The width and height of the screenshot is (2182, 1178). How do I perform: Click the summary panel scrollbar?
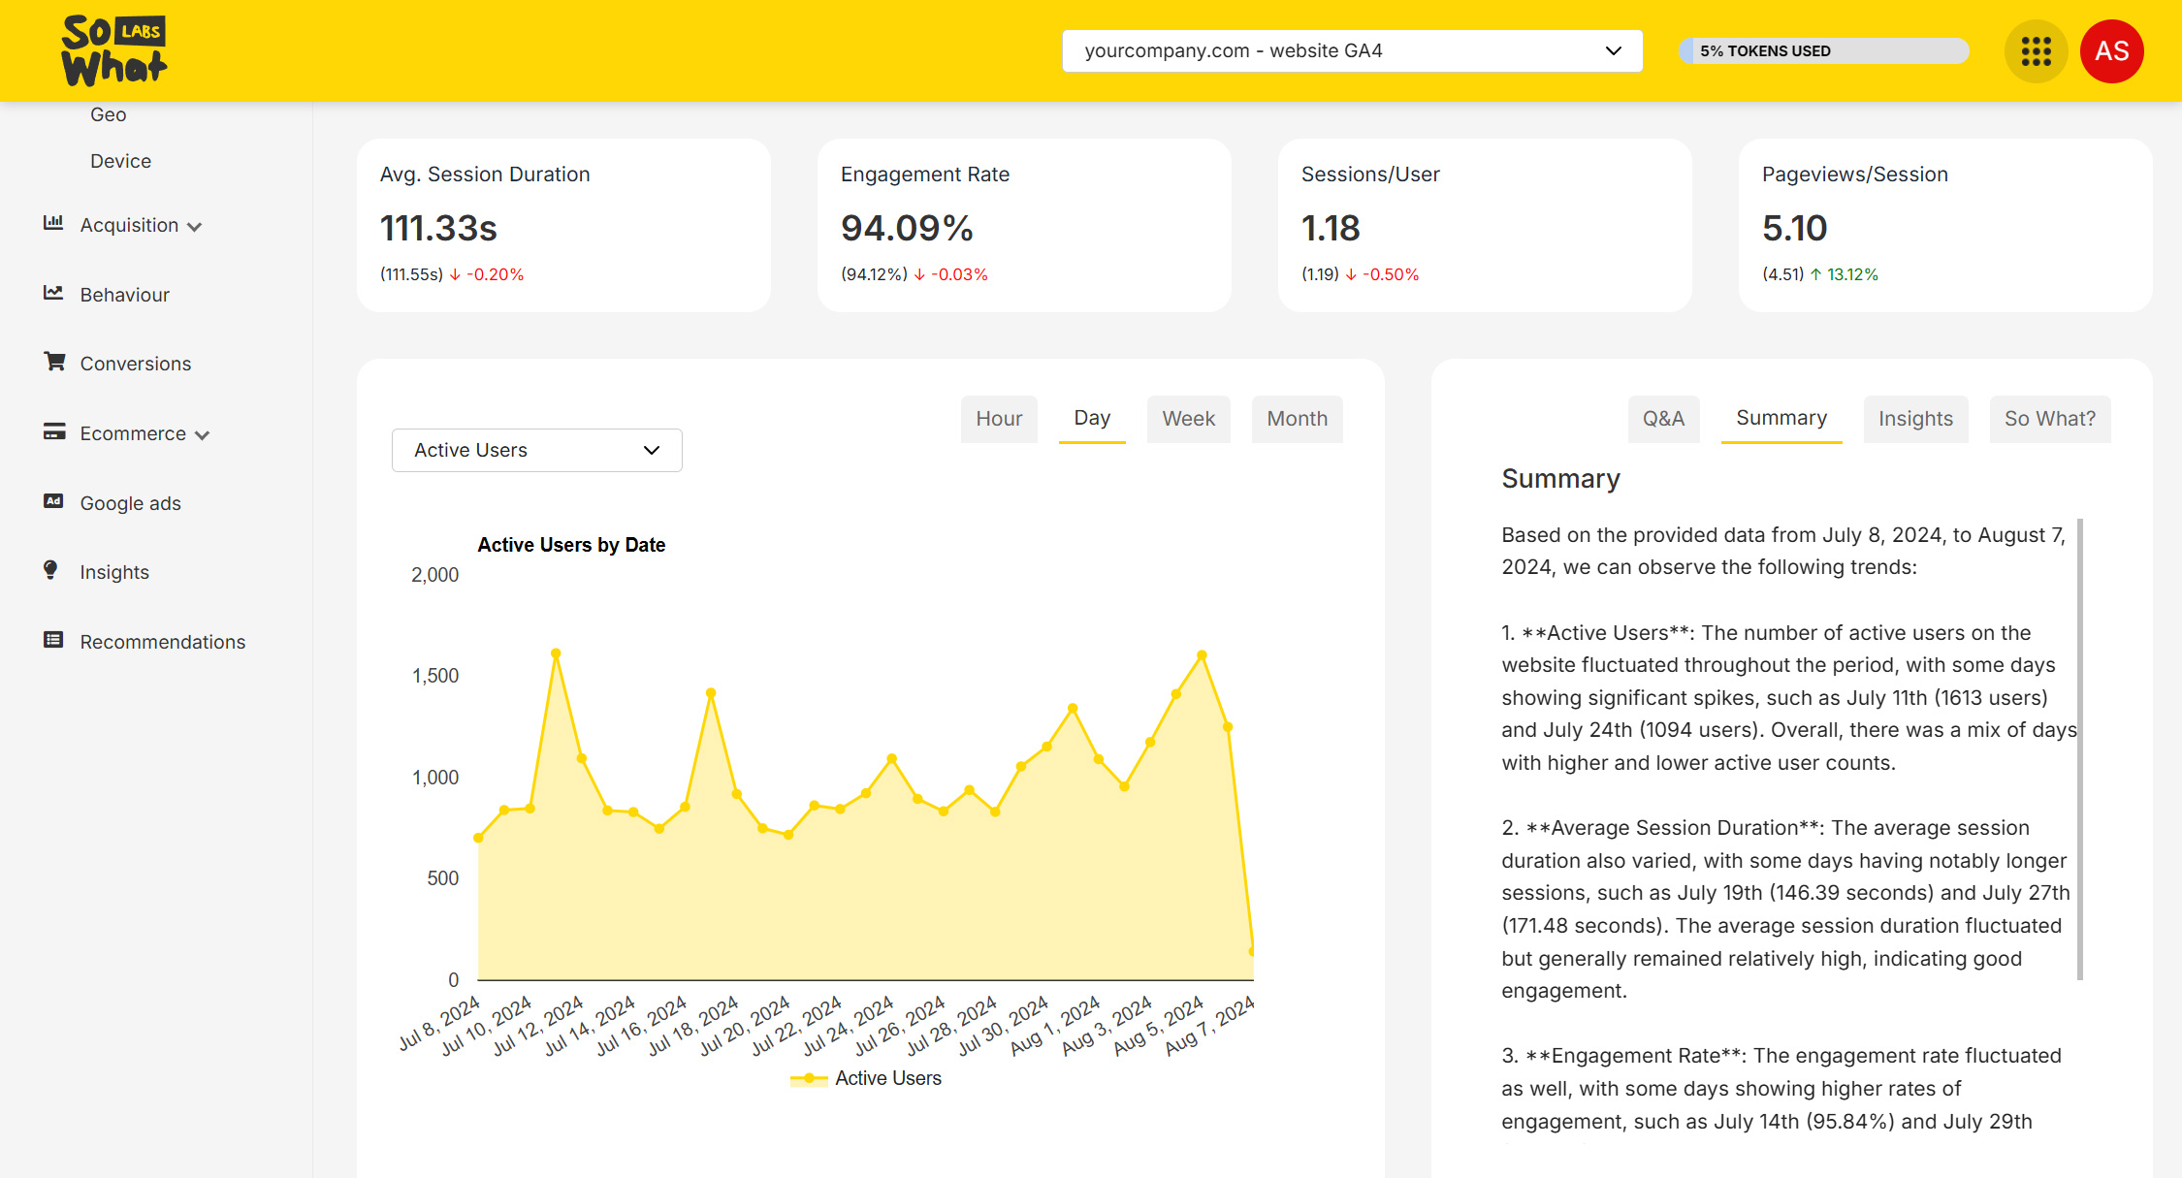coord(2079,748)
